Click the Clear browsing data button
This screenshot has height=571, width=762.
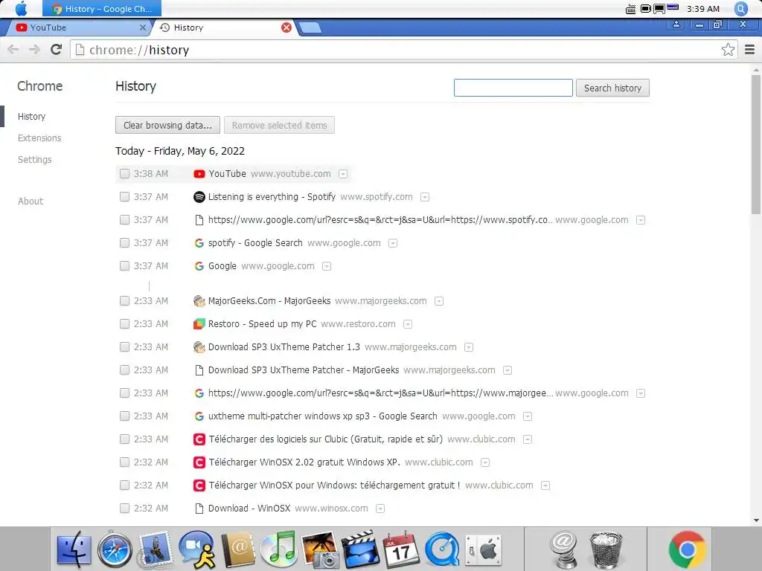[167, 125]
